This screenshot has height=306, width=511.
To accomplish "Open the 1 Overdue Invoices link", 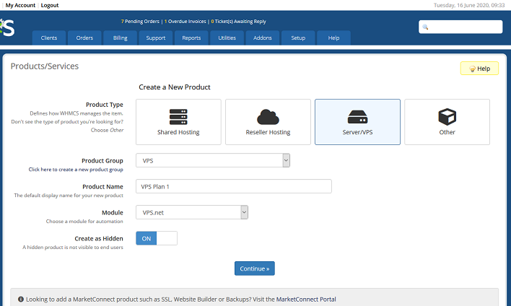I will pyautogui.click(x=185, y=22).
